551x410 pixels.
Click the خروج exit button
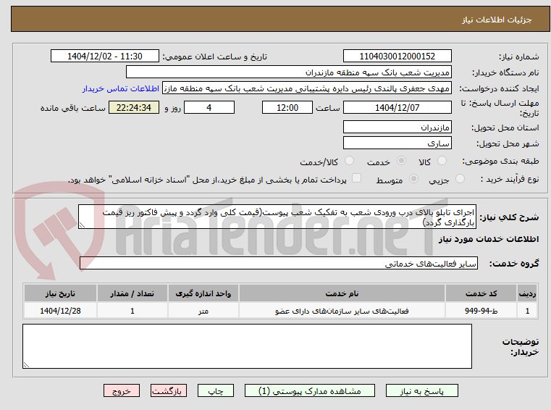click(121, 390)
